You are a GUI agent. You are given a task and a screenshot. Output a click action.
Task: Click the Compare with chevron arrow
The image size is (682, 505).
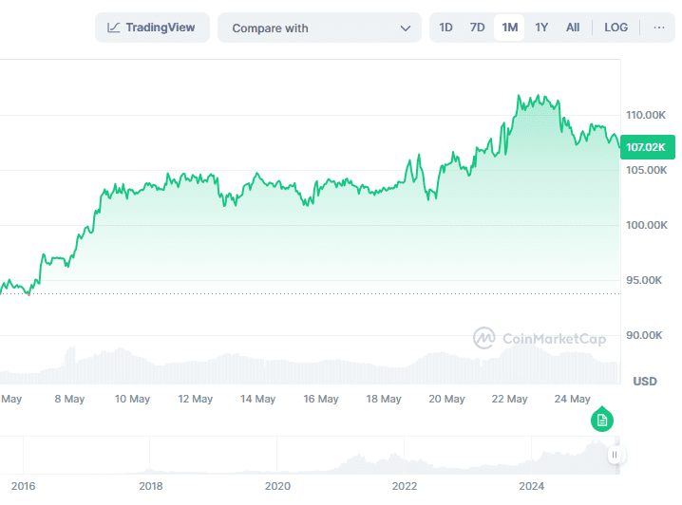[406, 28]
